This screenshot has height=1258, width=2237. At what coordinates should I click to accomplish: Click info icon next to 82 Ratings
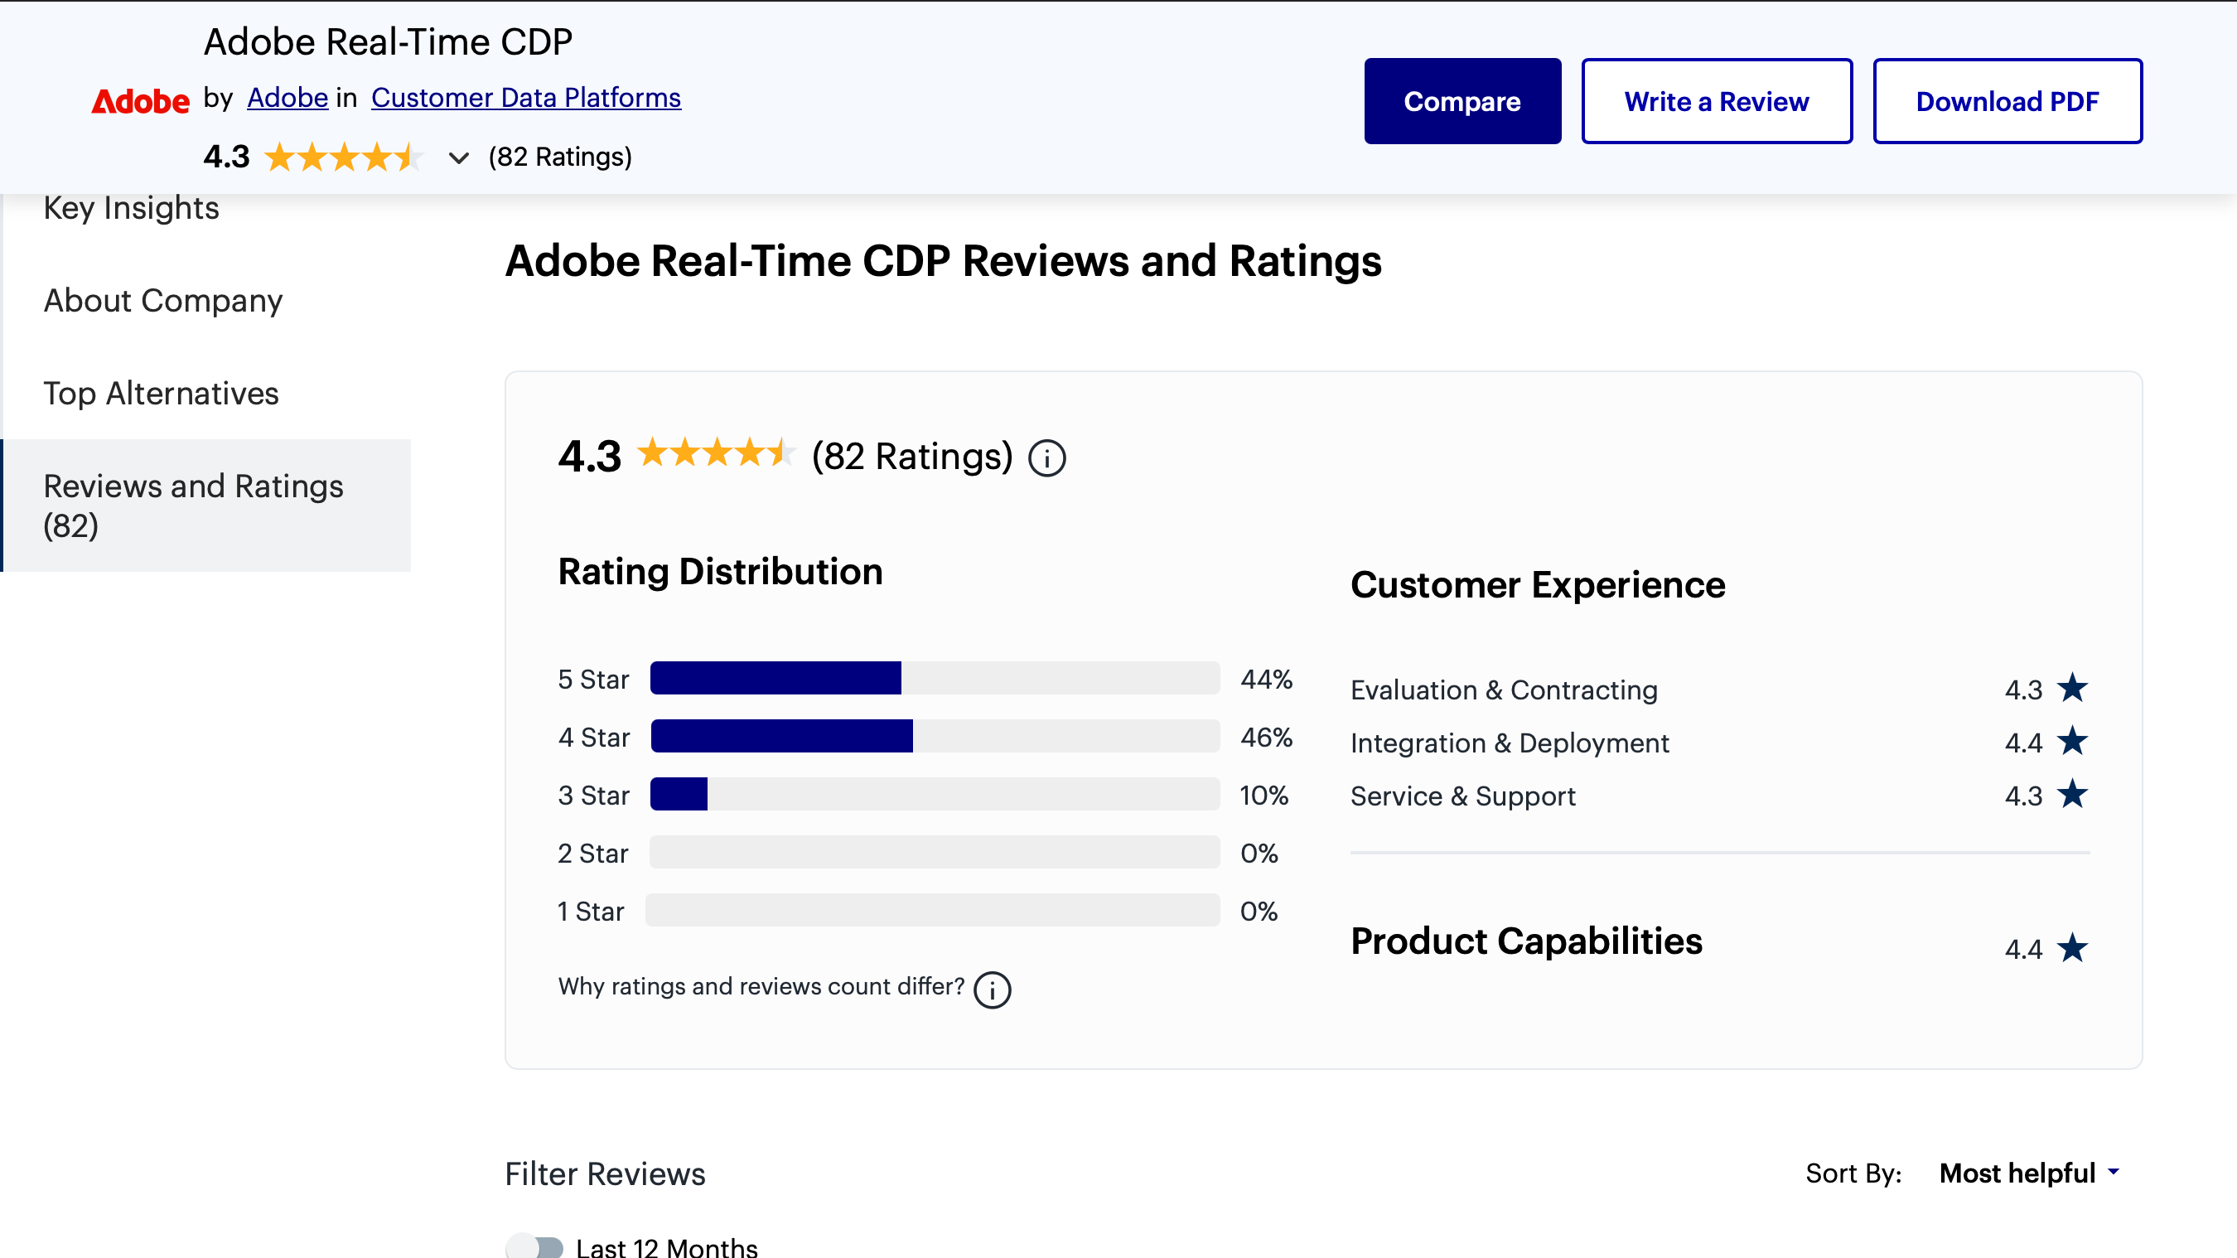1046,457
